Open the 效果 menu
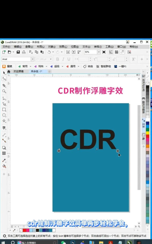Screen dimensions: 152x244 (x=63, y=47)
